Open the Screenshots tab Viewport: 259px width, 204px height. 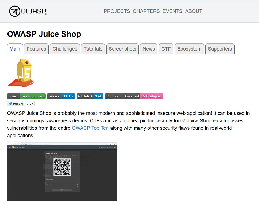point(122,49)
